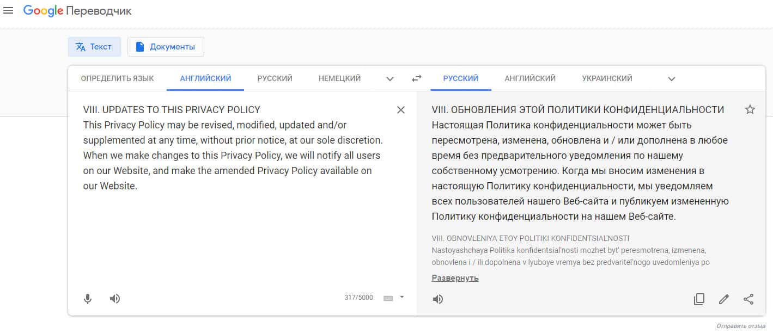Listen to the Russian translation
The height and width of the screenshot is (334, 773).
[x=438, y=299]
